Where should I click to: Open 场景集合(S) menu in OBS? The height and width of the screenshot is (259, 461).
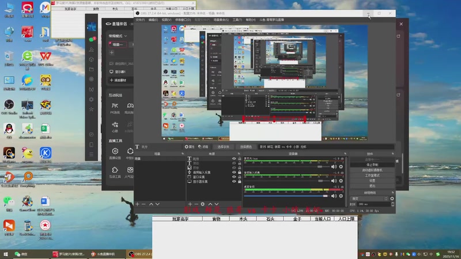[221, 20]
